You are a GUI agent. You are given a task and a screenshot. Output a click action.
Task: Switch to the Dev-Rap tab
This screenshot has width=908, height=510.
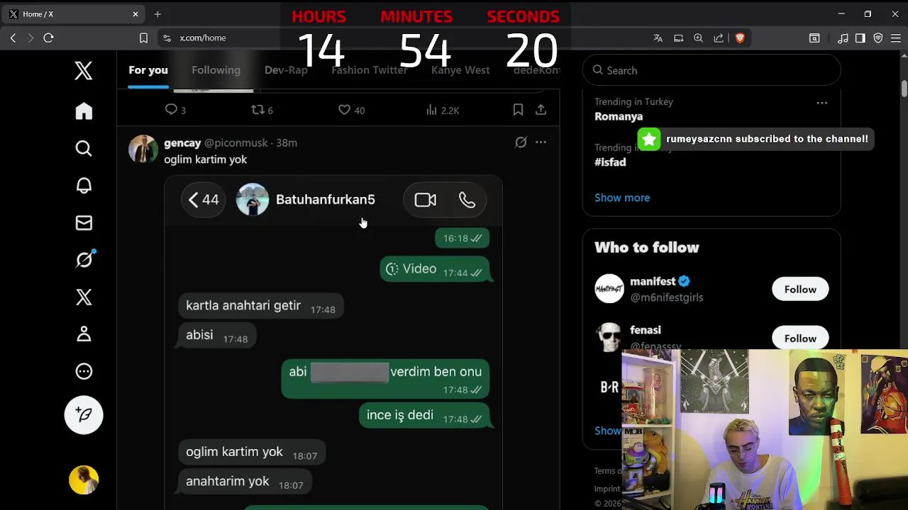coord(286,70)
